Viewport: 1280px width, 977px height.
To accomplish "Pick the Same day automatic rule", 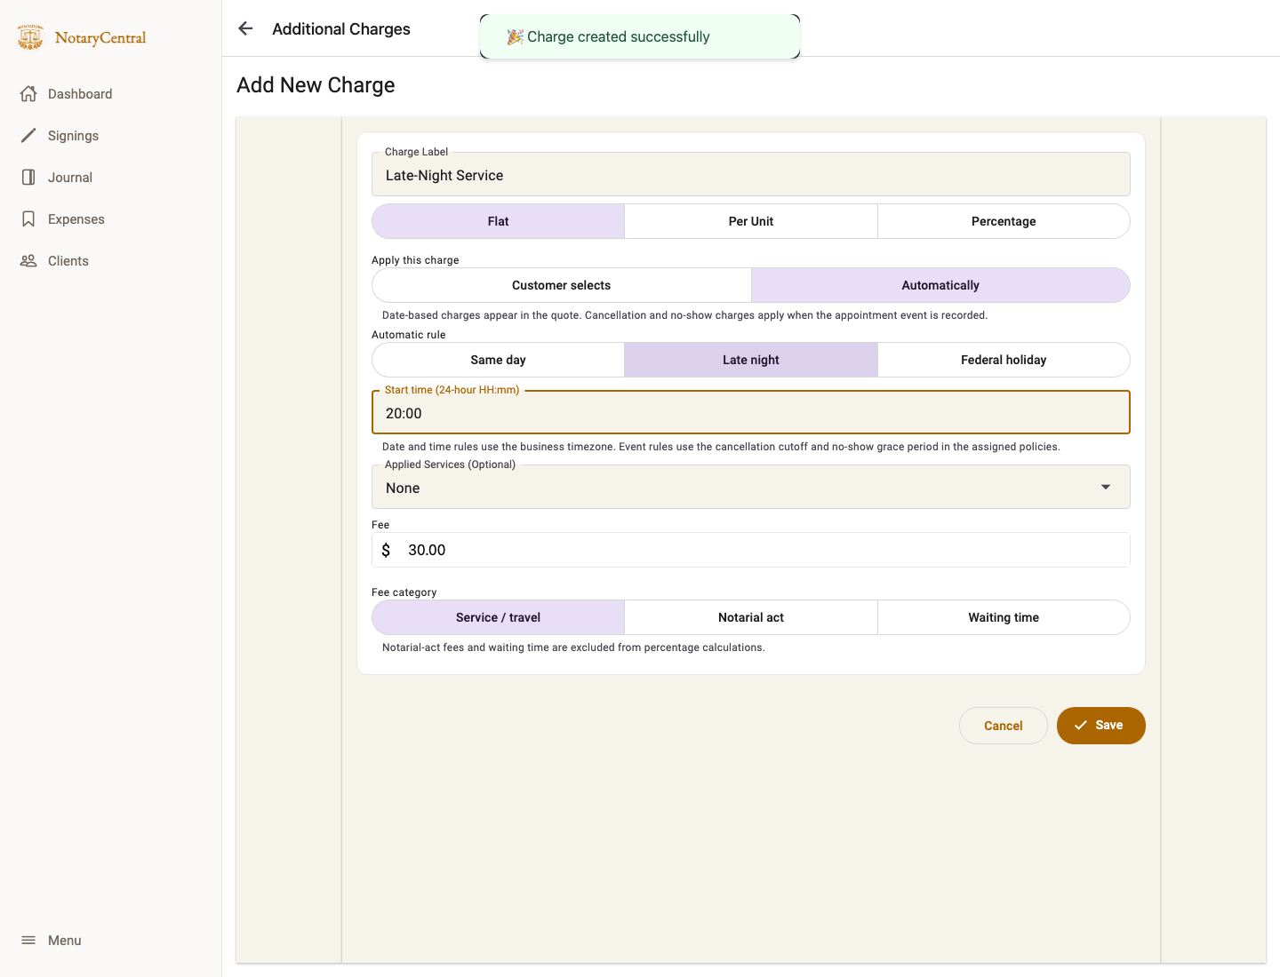I will [498, 360].
